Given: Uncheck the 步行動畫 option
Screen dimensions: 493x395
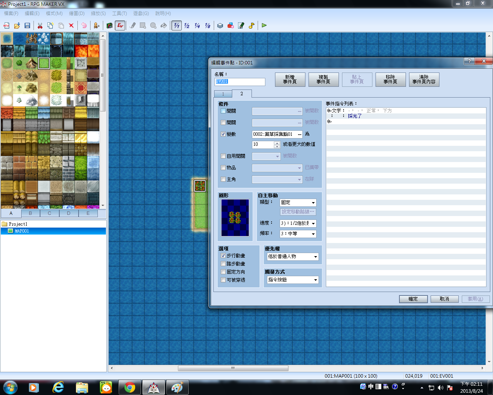Looking at the screenshot, I should (223, 256).
